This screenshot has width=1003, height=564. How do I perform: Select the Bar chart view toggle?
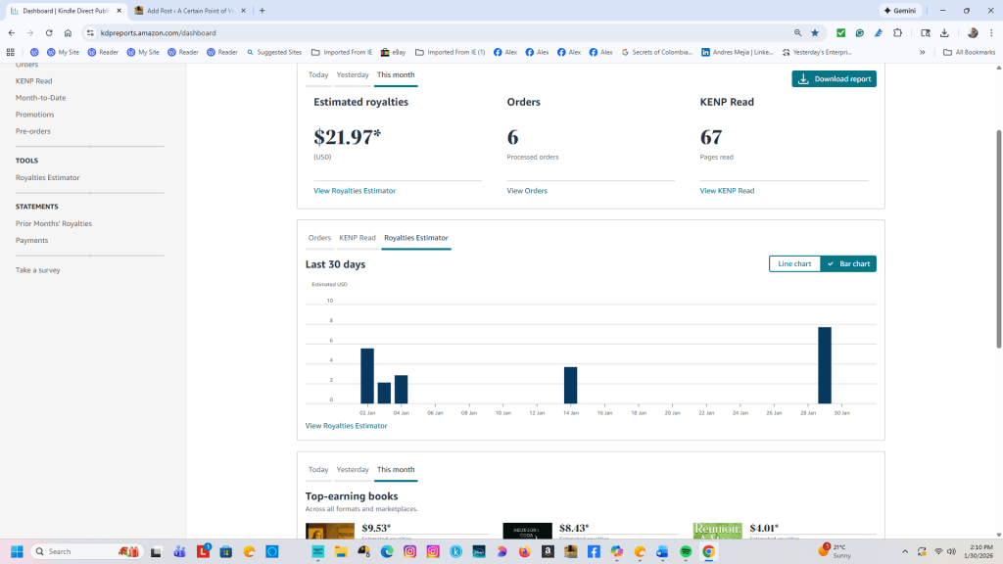[x=848, y=263]
